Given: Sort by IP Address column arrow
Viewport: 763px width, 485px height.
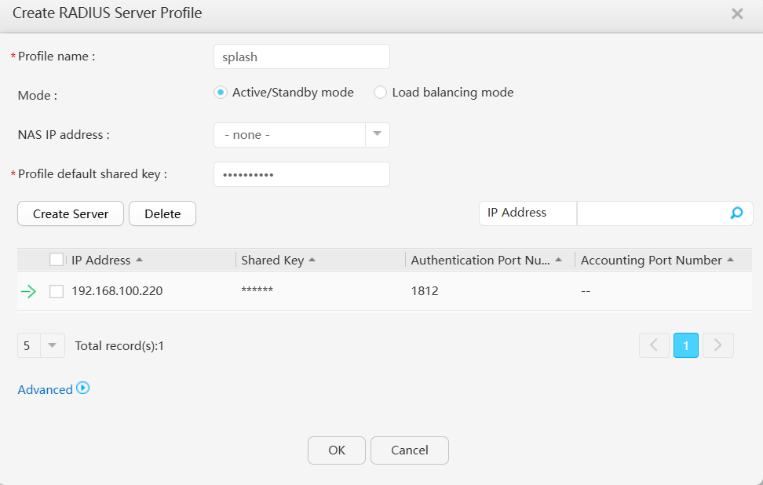Looking at the screenshot, I should coord(139,260).
